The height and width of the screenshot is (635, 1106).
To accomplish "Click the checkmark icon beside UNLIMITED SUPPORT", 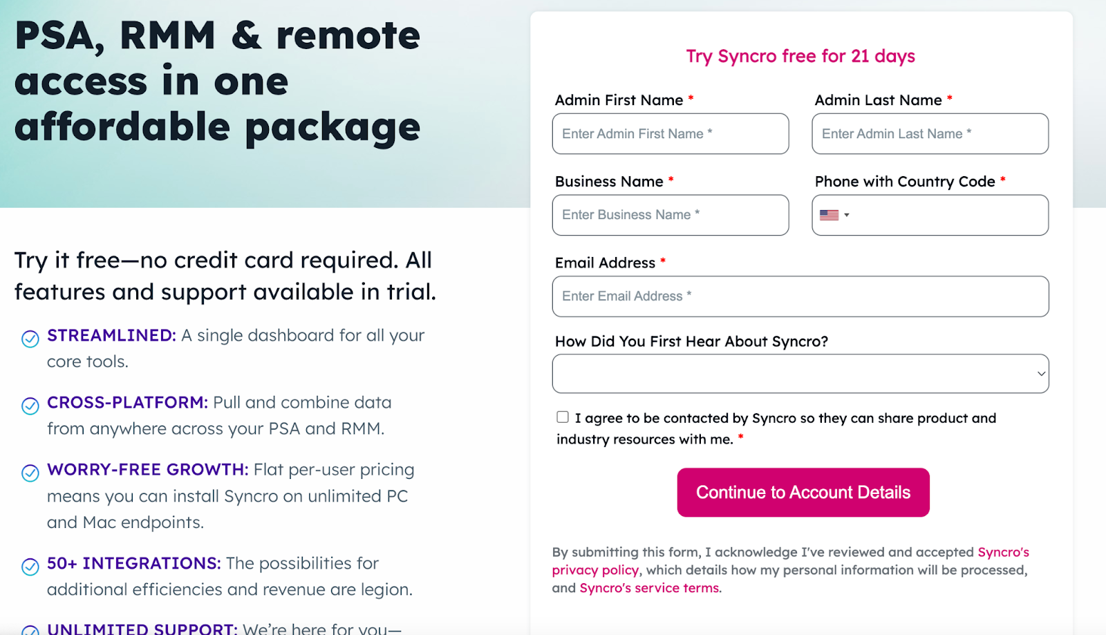I will [x=29, y=629].
